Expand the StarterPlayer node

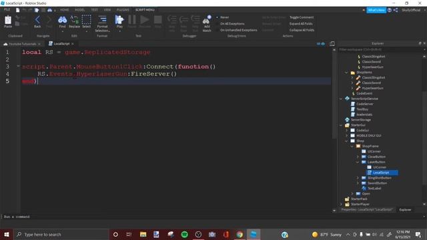click(341, 204)
